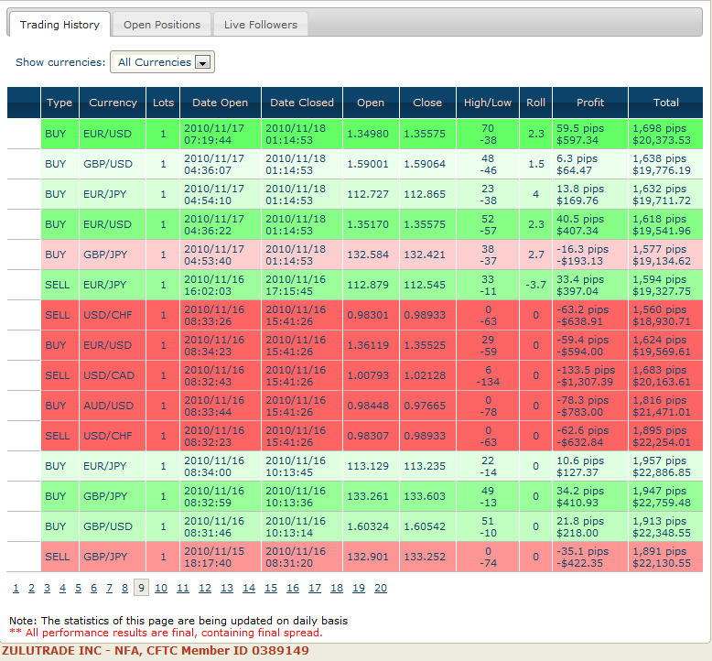
Task: Click the Currency column header
Action: coord(113,103)
